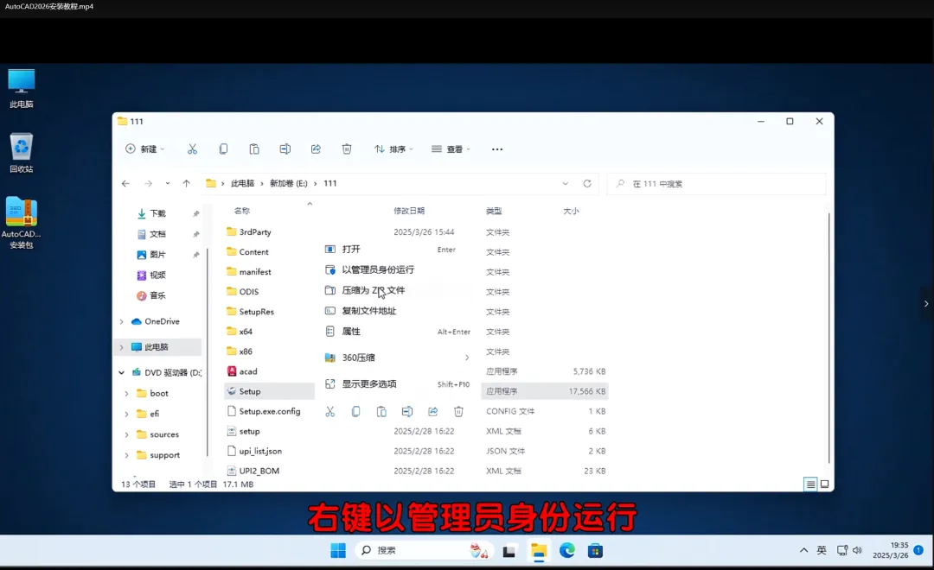Screen dimensions: 934x570
Task: Click 此电脑 in the address breadcrumb
Action: click(x=242, y=183)
